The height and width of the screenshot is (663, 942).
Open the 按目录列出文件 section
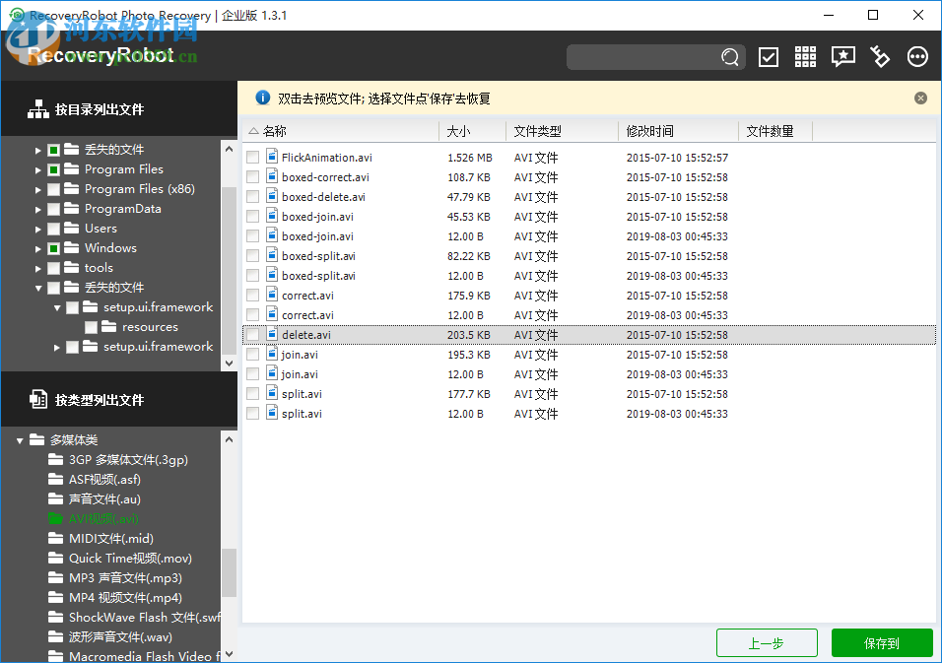(x=101, y=109)
